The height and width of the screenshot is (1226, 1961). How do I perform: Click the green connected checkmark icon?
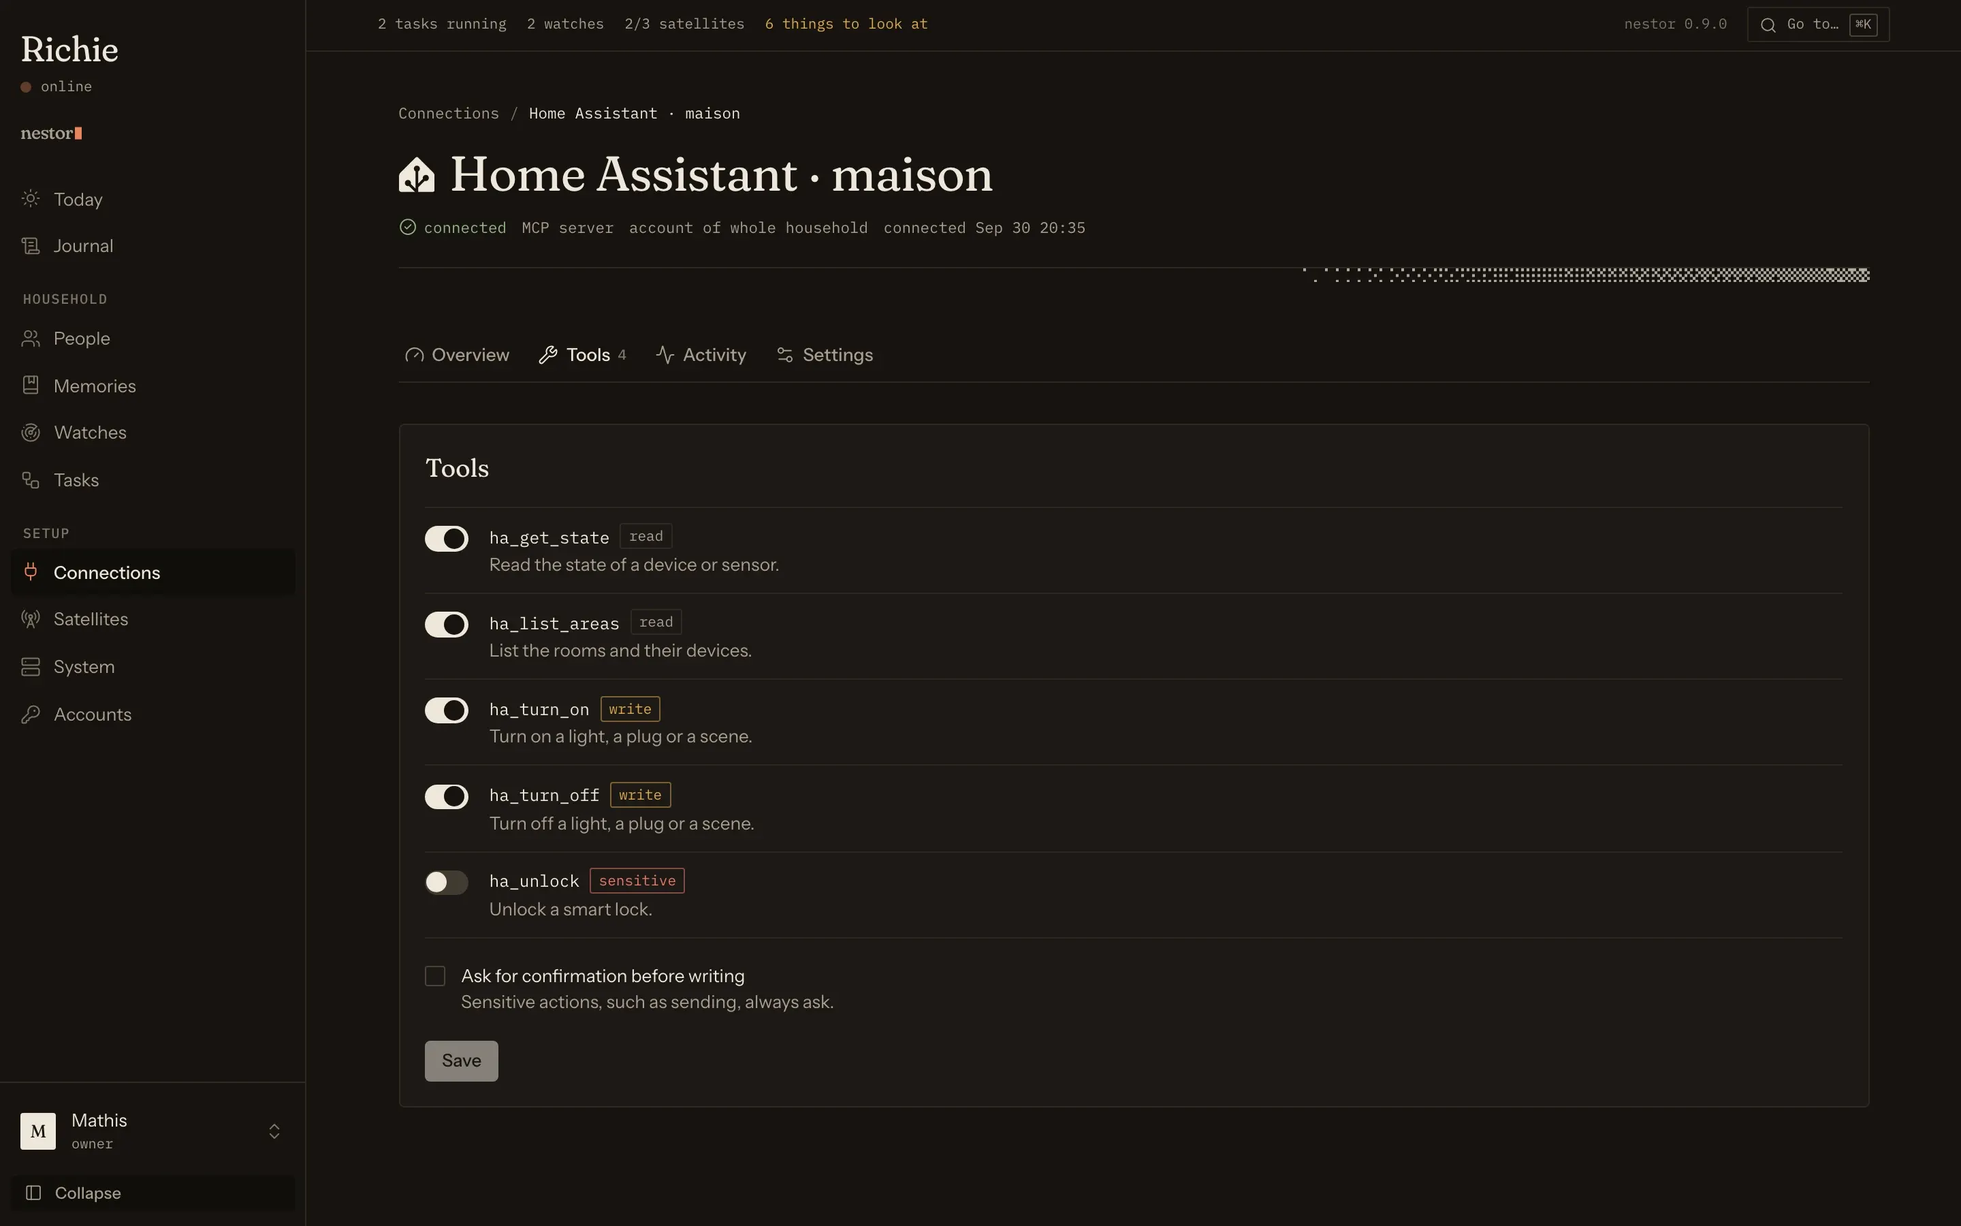tap(408, 227)
